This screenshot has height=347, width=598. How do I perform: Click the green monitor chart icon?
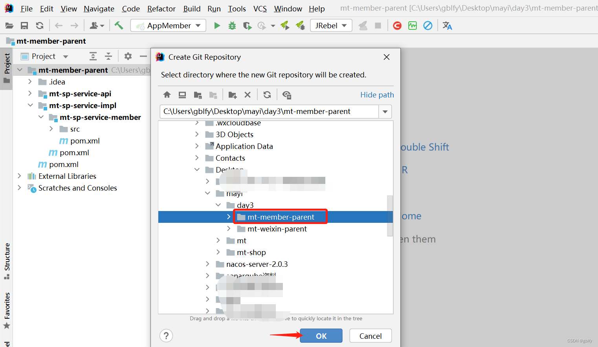pyautogui.click(x=413, y=26)
